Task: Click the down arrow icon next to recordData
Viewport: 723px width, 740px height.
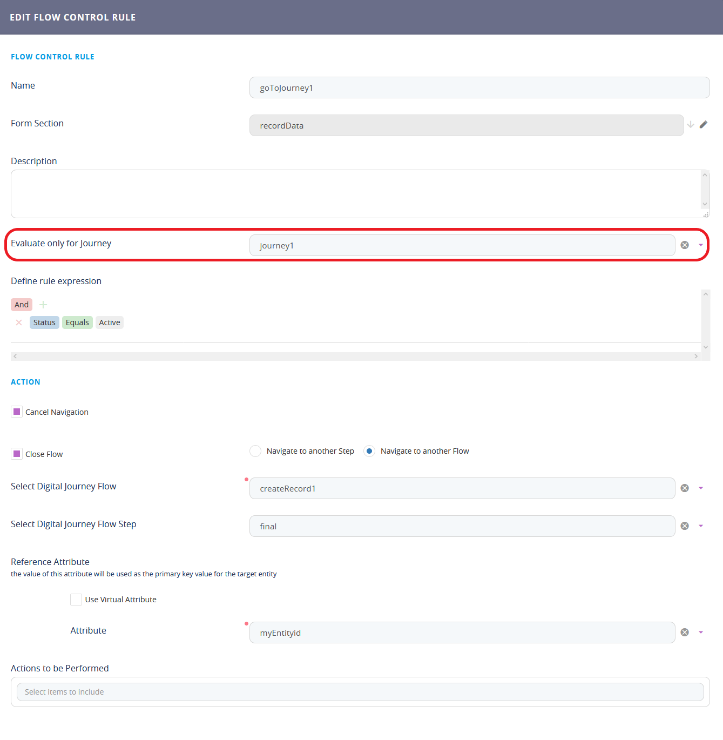Action: pyautogui.click(x=691, y=125)
